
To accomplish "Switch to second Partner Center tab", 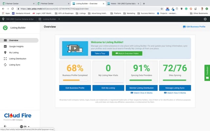I will tap(53, 4).
